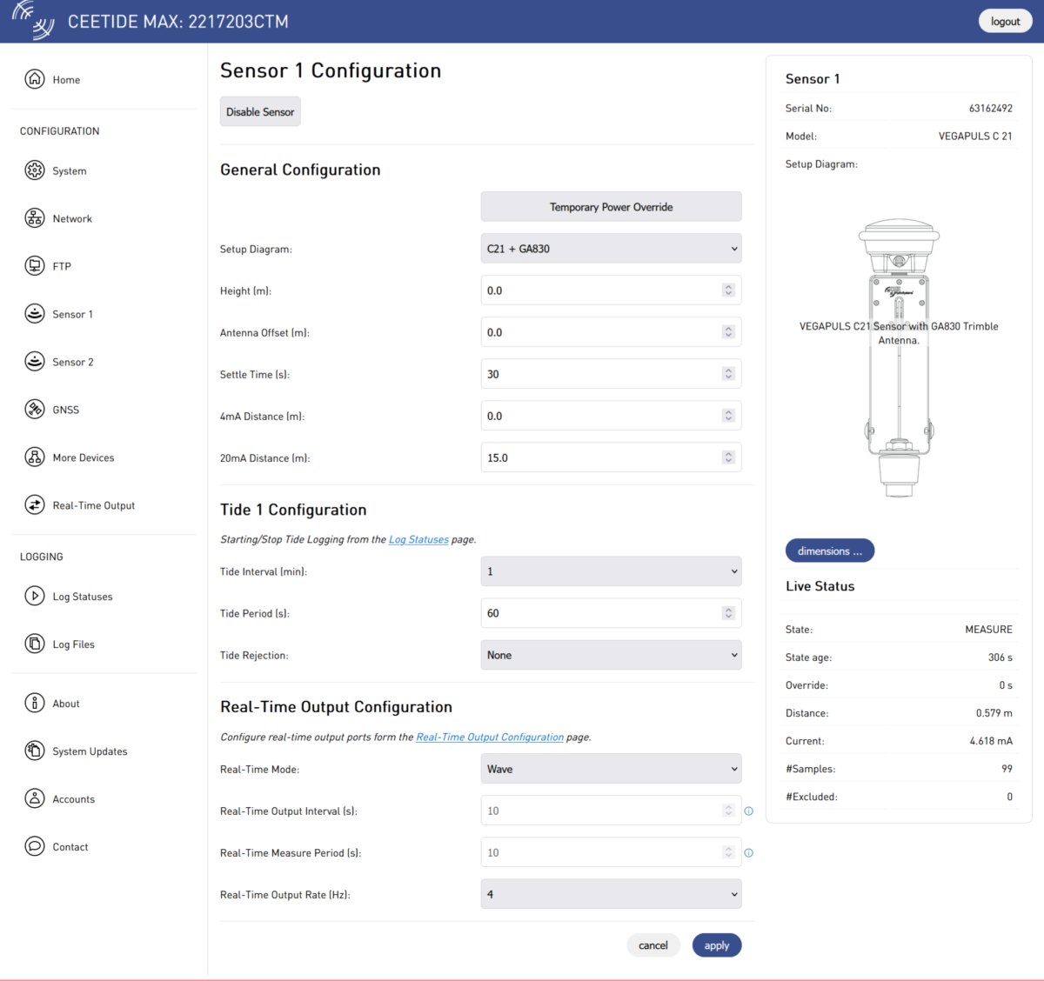Open System settings gear icon
The image size is (1044, 981).
pos(35,170)
